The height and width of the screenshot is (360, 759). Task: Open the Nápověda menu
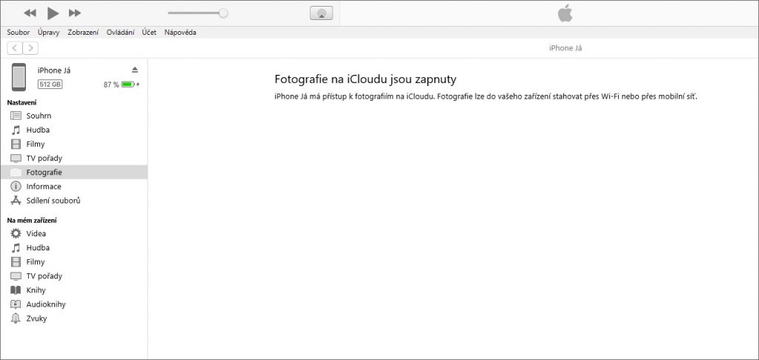(x=180, y=33)
